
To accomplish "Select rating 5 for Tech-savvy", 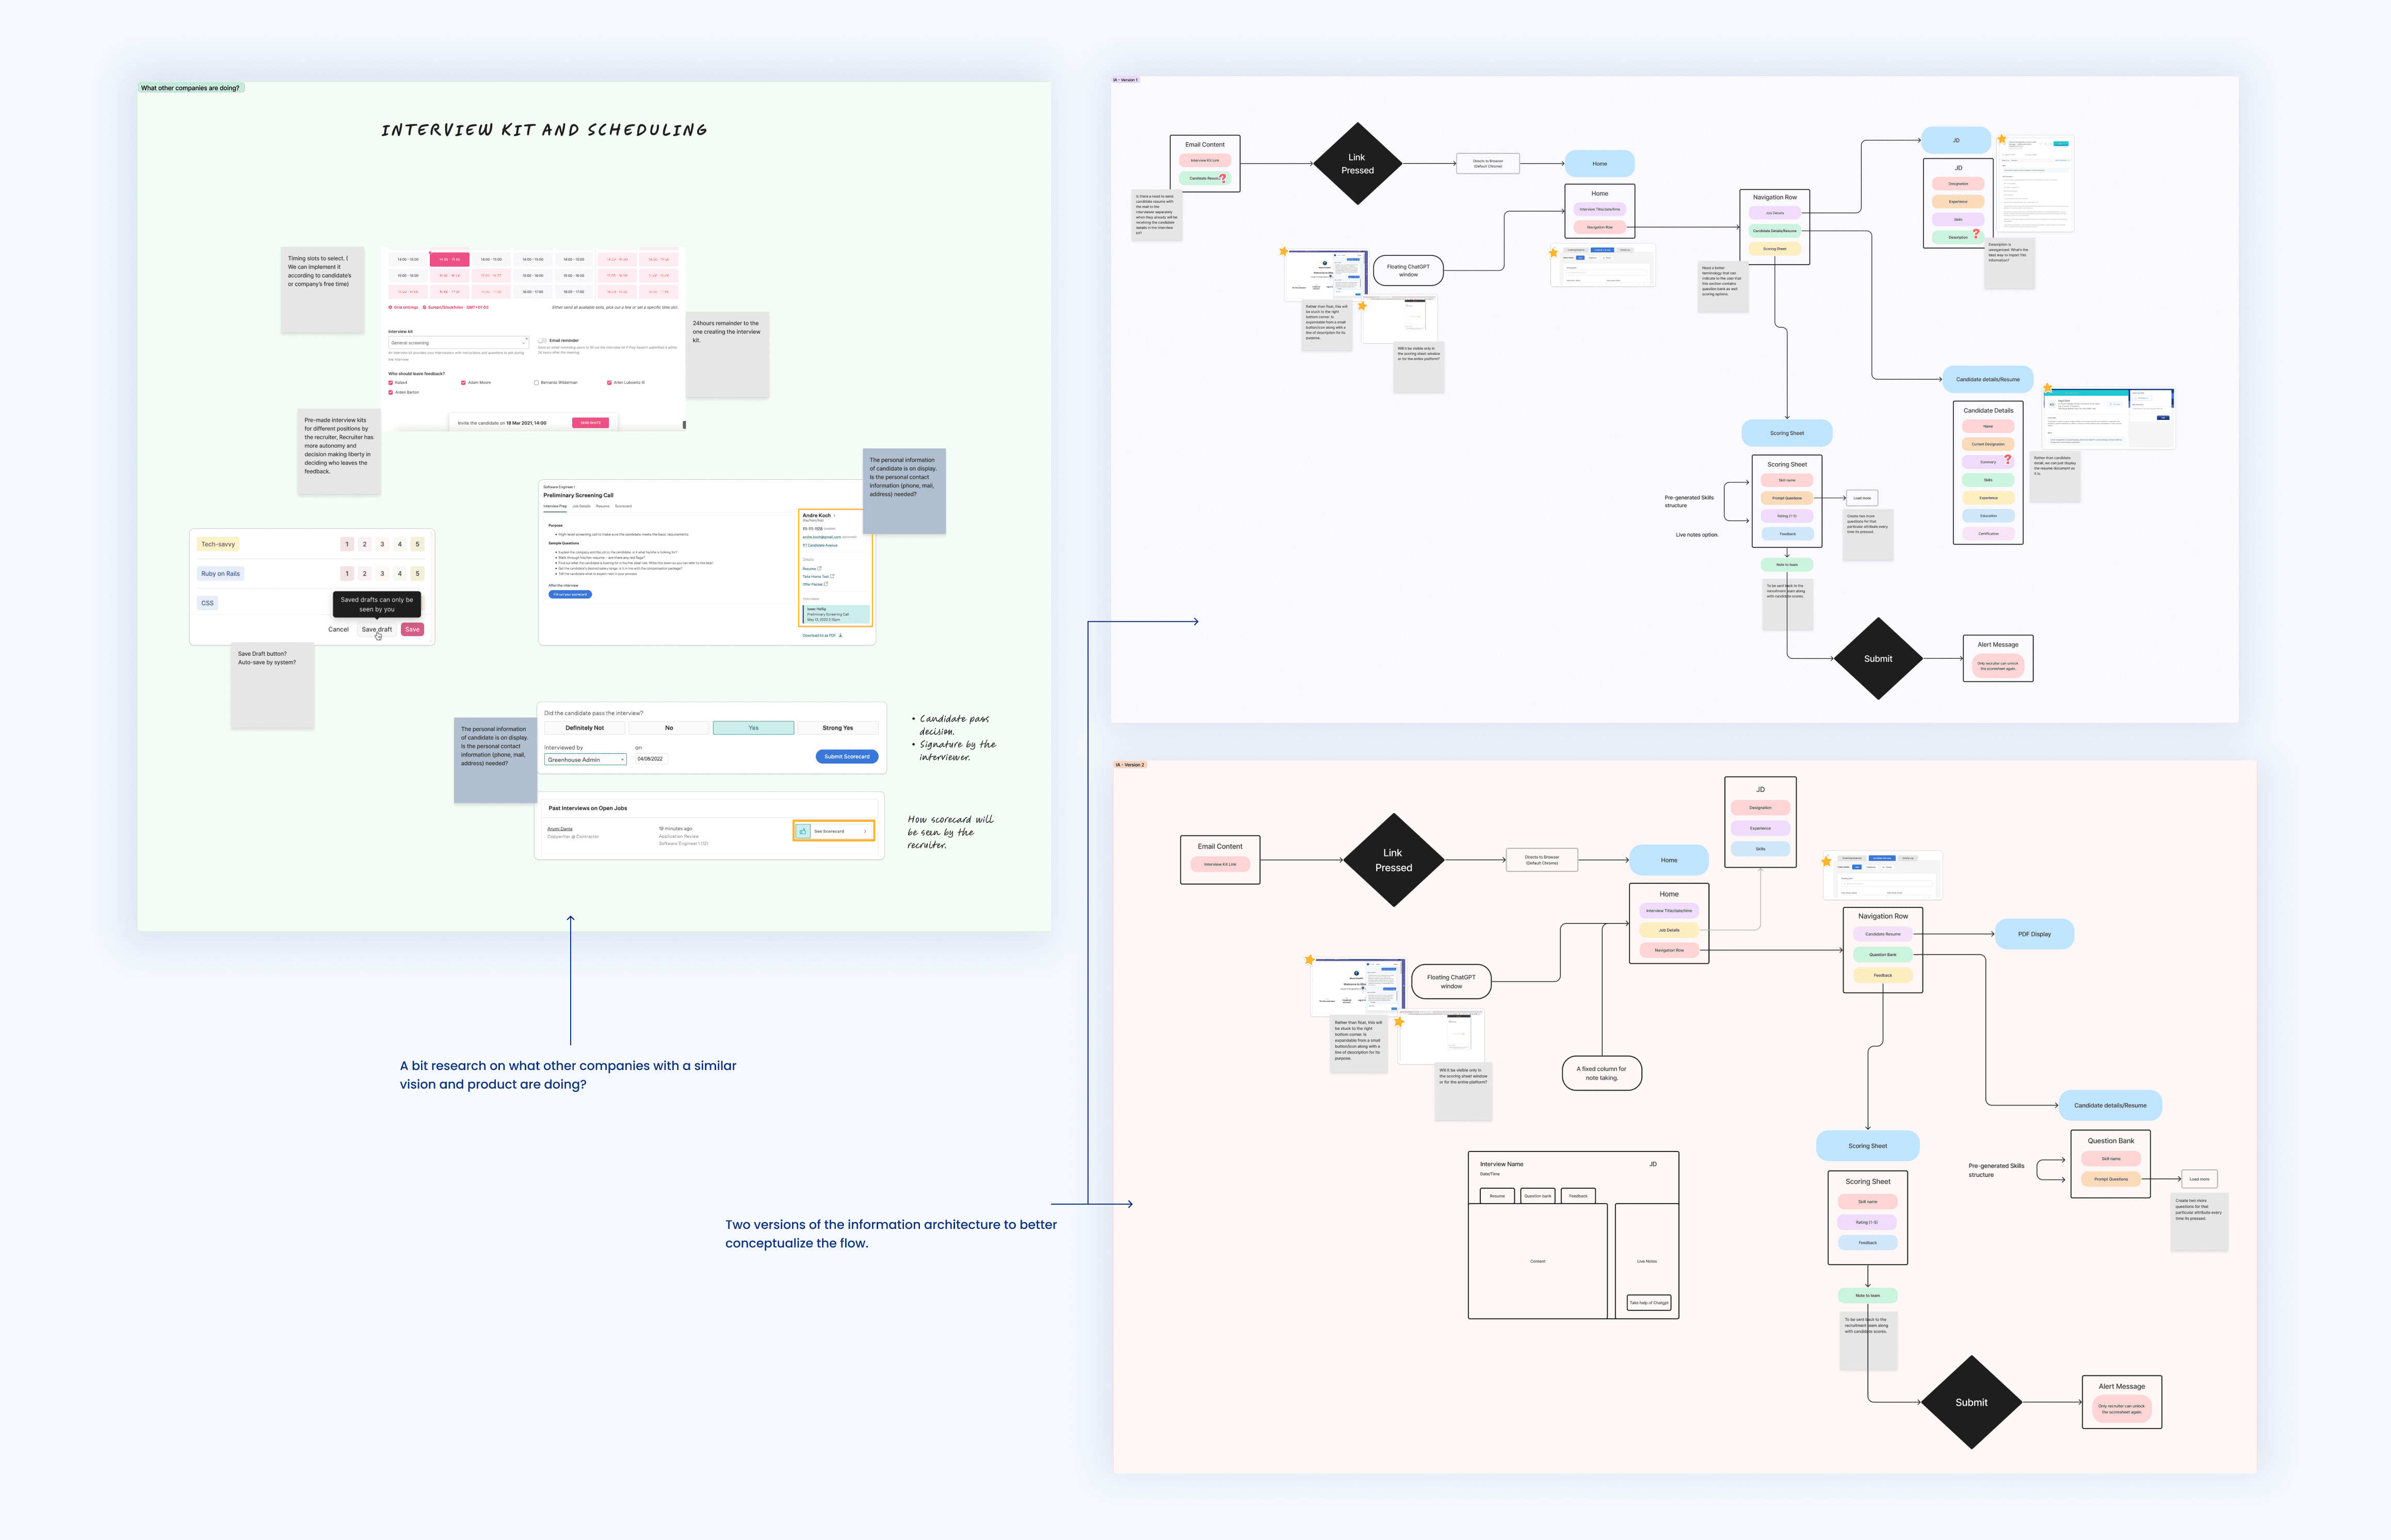I will click(417, 544).
